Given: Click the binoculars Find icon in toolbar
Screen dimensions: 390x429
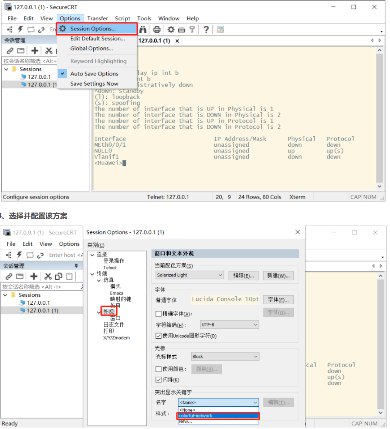Looking at the screenshot, I should (143, 30).
